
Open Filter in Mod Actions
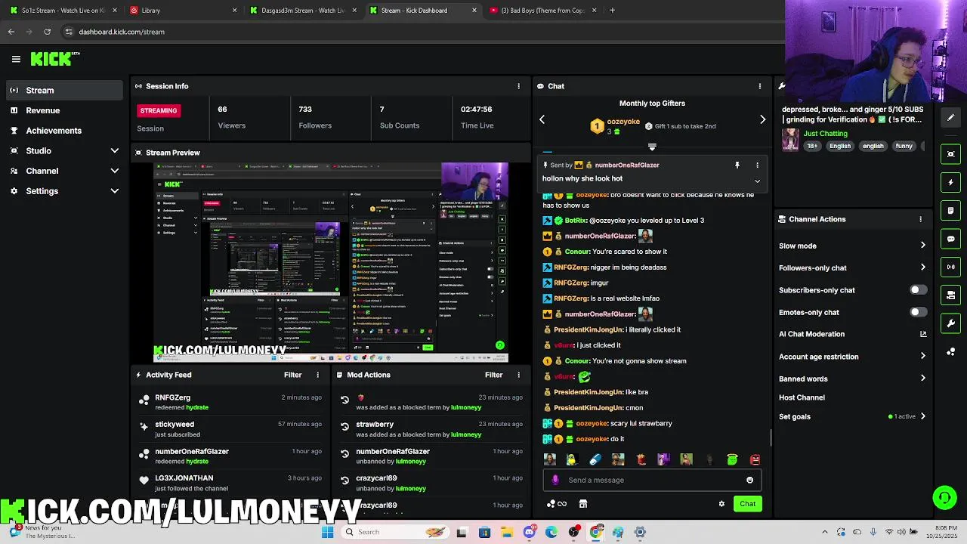(x=493, y=375)
